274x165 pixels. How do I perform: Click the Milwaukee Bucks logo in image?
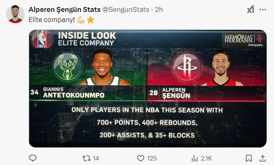click(68, 67)
